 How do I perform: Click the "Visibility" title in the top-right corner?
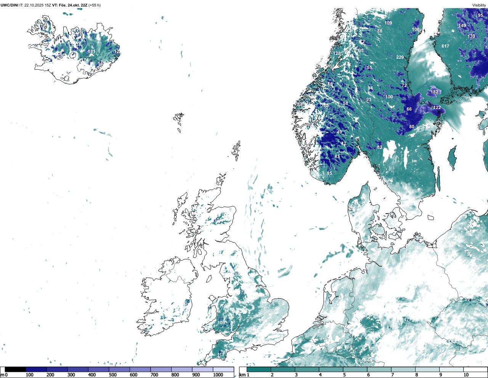pos(479,5)
